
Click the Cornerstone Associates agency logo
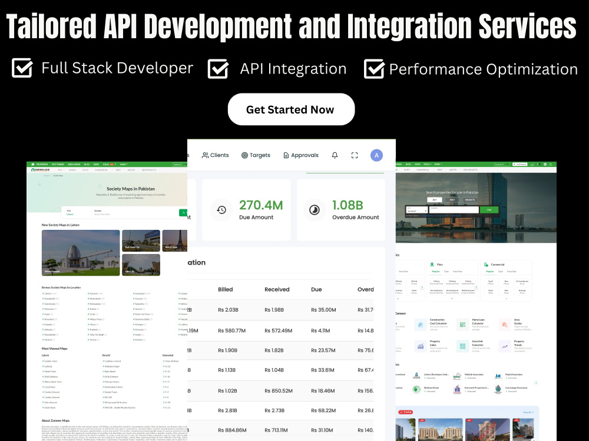point(498,389)
